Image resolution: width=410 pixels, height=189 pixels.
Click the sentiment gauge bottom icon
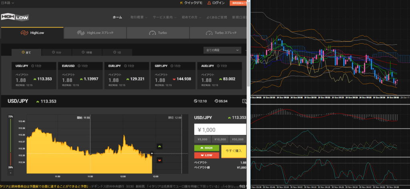click(x=10, y=173)
